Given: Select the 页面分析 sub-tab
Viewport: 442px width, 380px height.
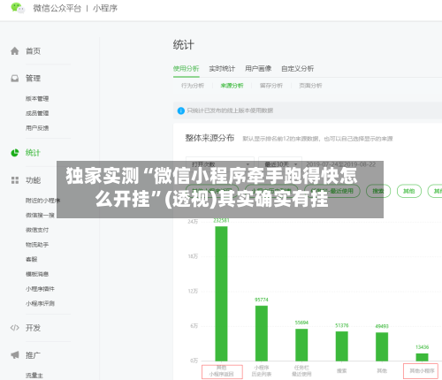Looking at the screenshot, I should click(310, 86).
